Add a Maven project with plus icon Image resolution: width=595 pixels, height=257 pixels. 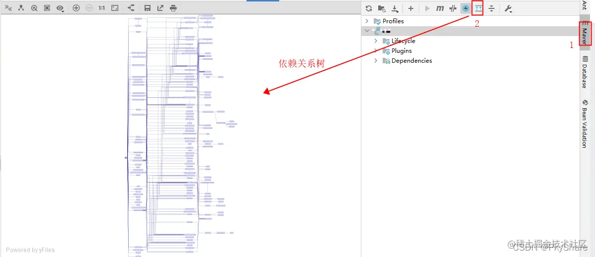tap(410, 8)
